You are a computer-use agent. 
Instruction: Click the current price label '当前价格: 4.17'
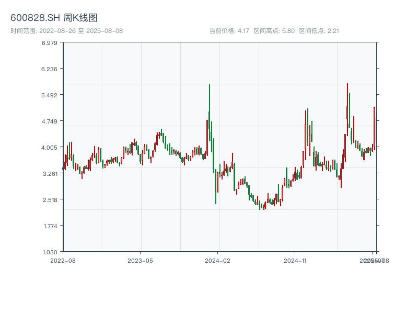(229, 31)
